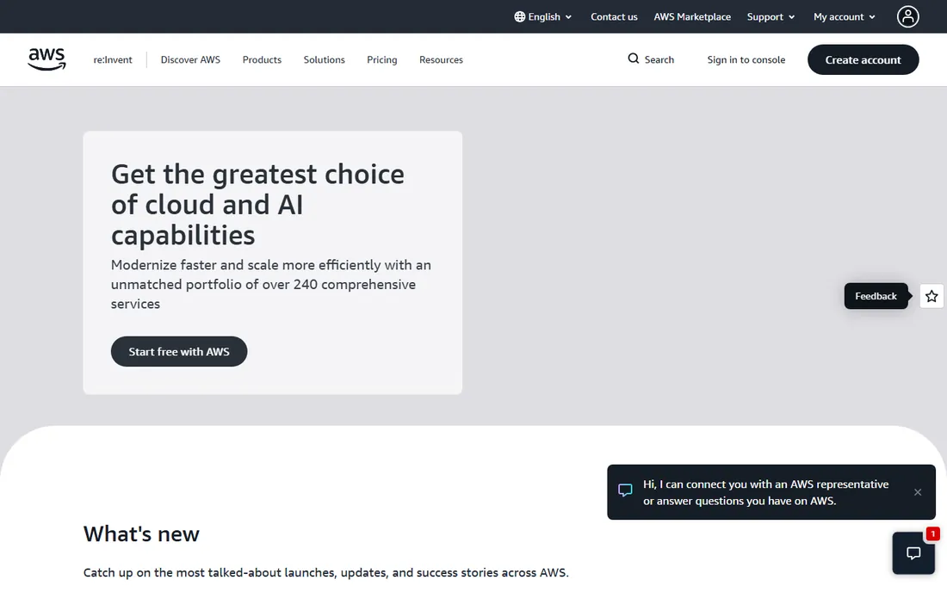The height and width of the screenshot is (592, 947).
Task: Close the AWS representative chat popup
Action: click(x=918, y=492)
